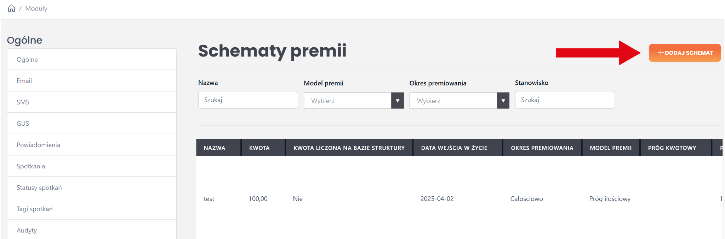
Task: Open the Model premii dropdown
Action: (353, 101)
